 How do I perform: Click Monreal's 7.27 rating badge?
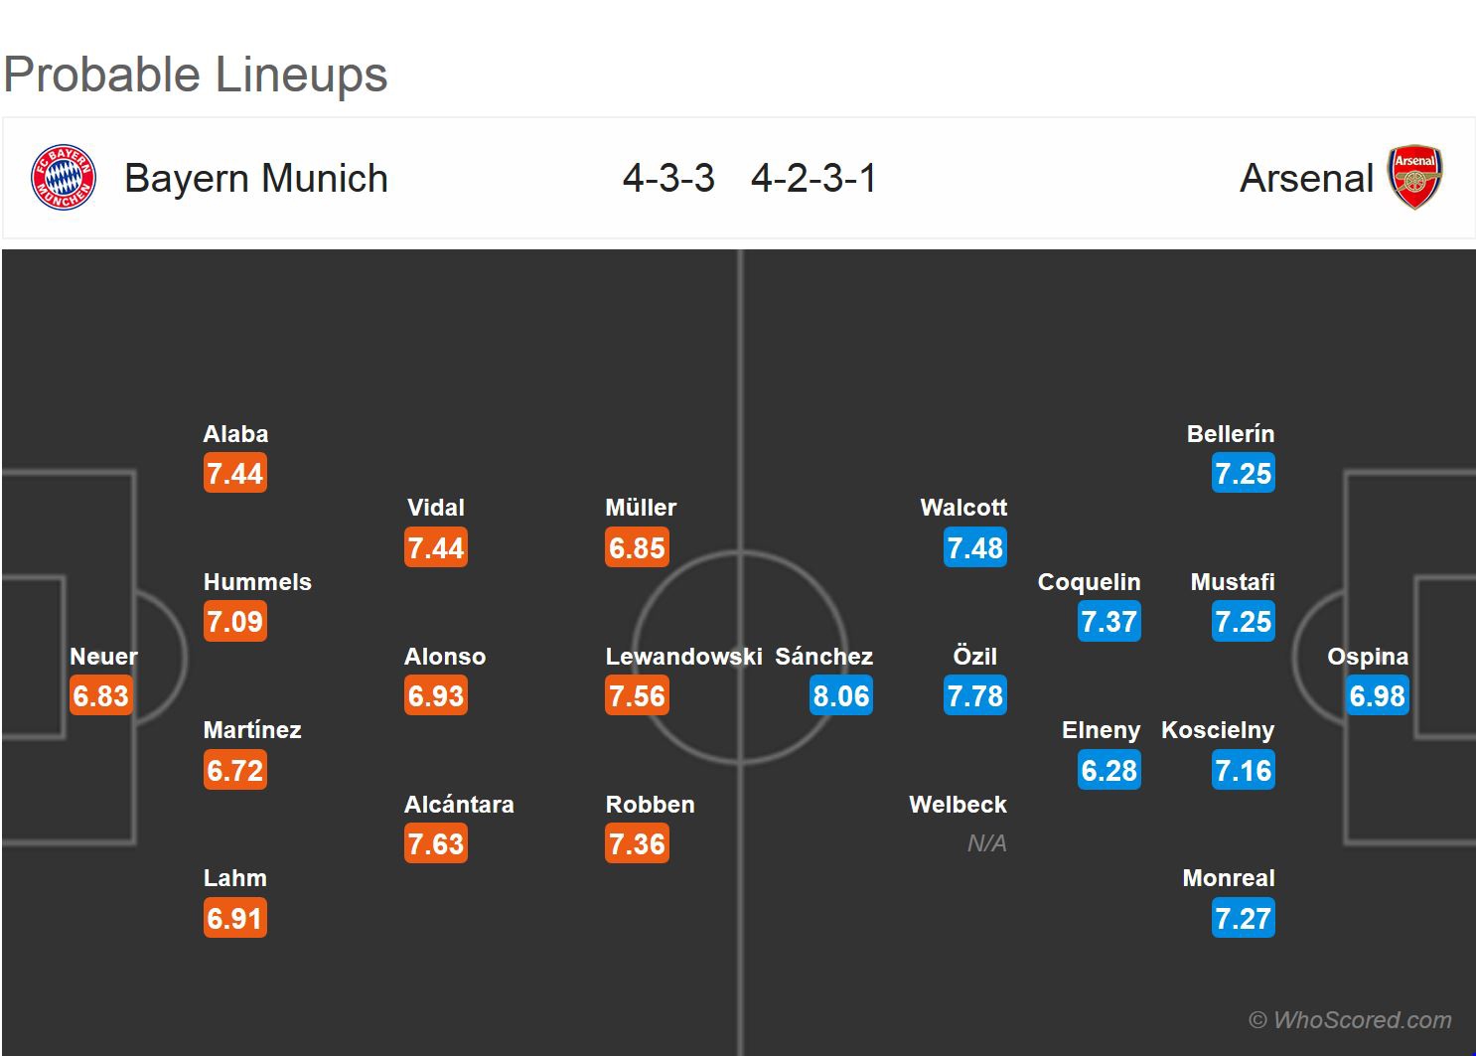click(1243, 919)
